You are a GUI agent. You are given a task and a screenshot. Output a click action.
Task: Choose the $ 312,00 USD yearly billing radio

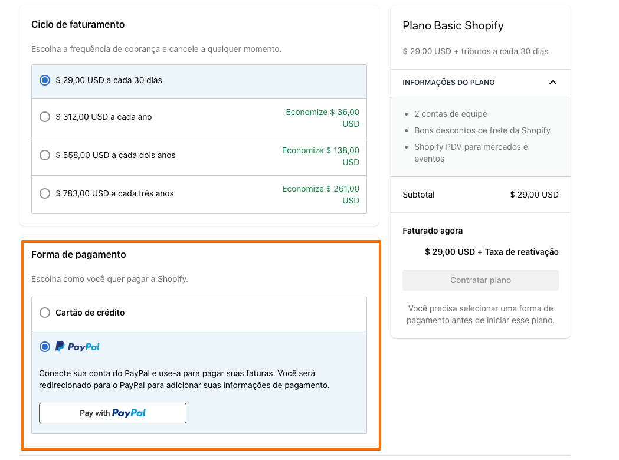45,117
